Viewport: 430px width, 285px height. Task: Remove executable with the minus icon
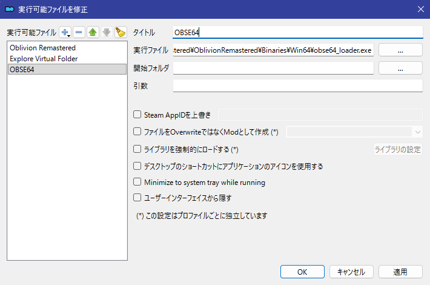point(79,32)
